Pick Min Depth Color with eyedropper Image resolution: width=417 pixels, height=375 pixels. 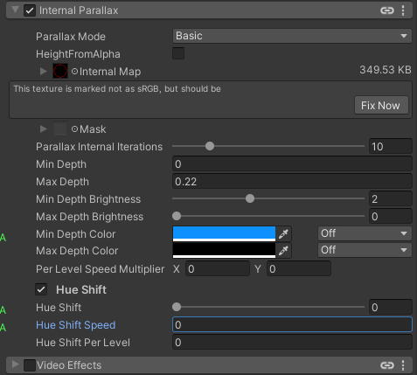pos(283,233)
